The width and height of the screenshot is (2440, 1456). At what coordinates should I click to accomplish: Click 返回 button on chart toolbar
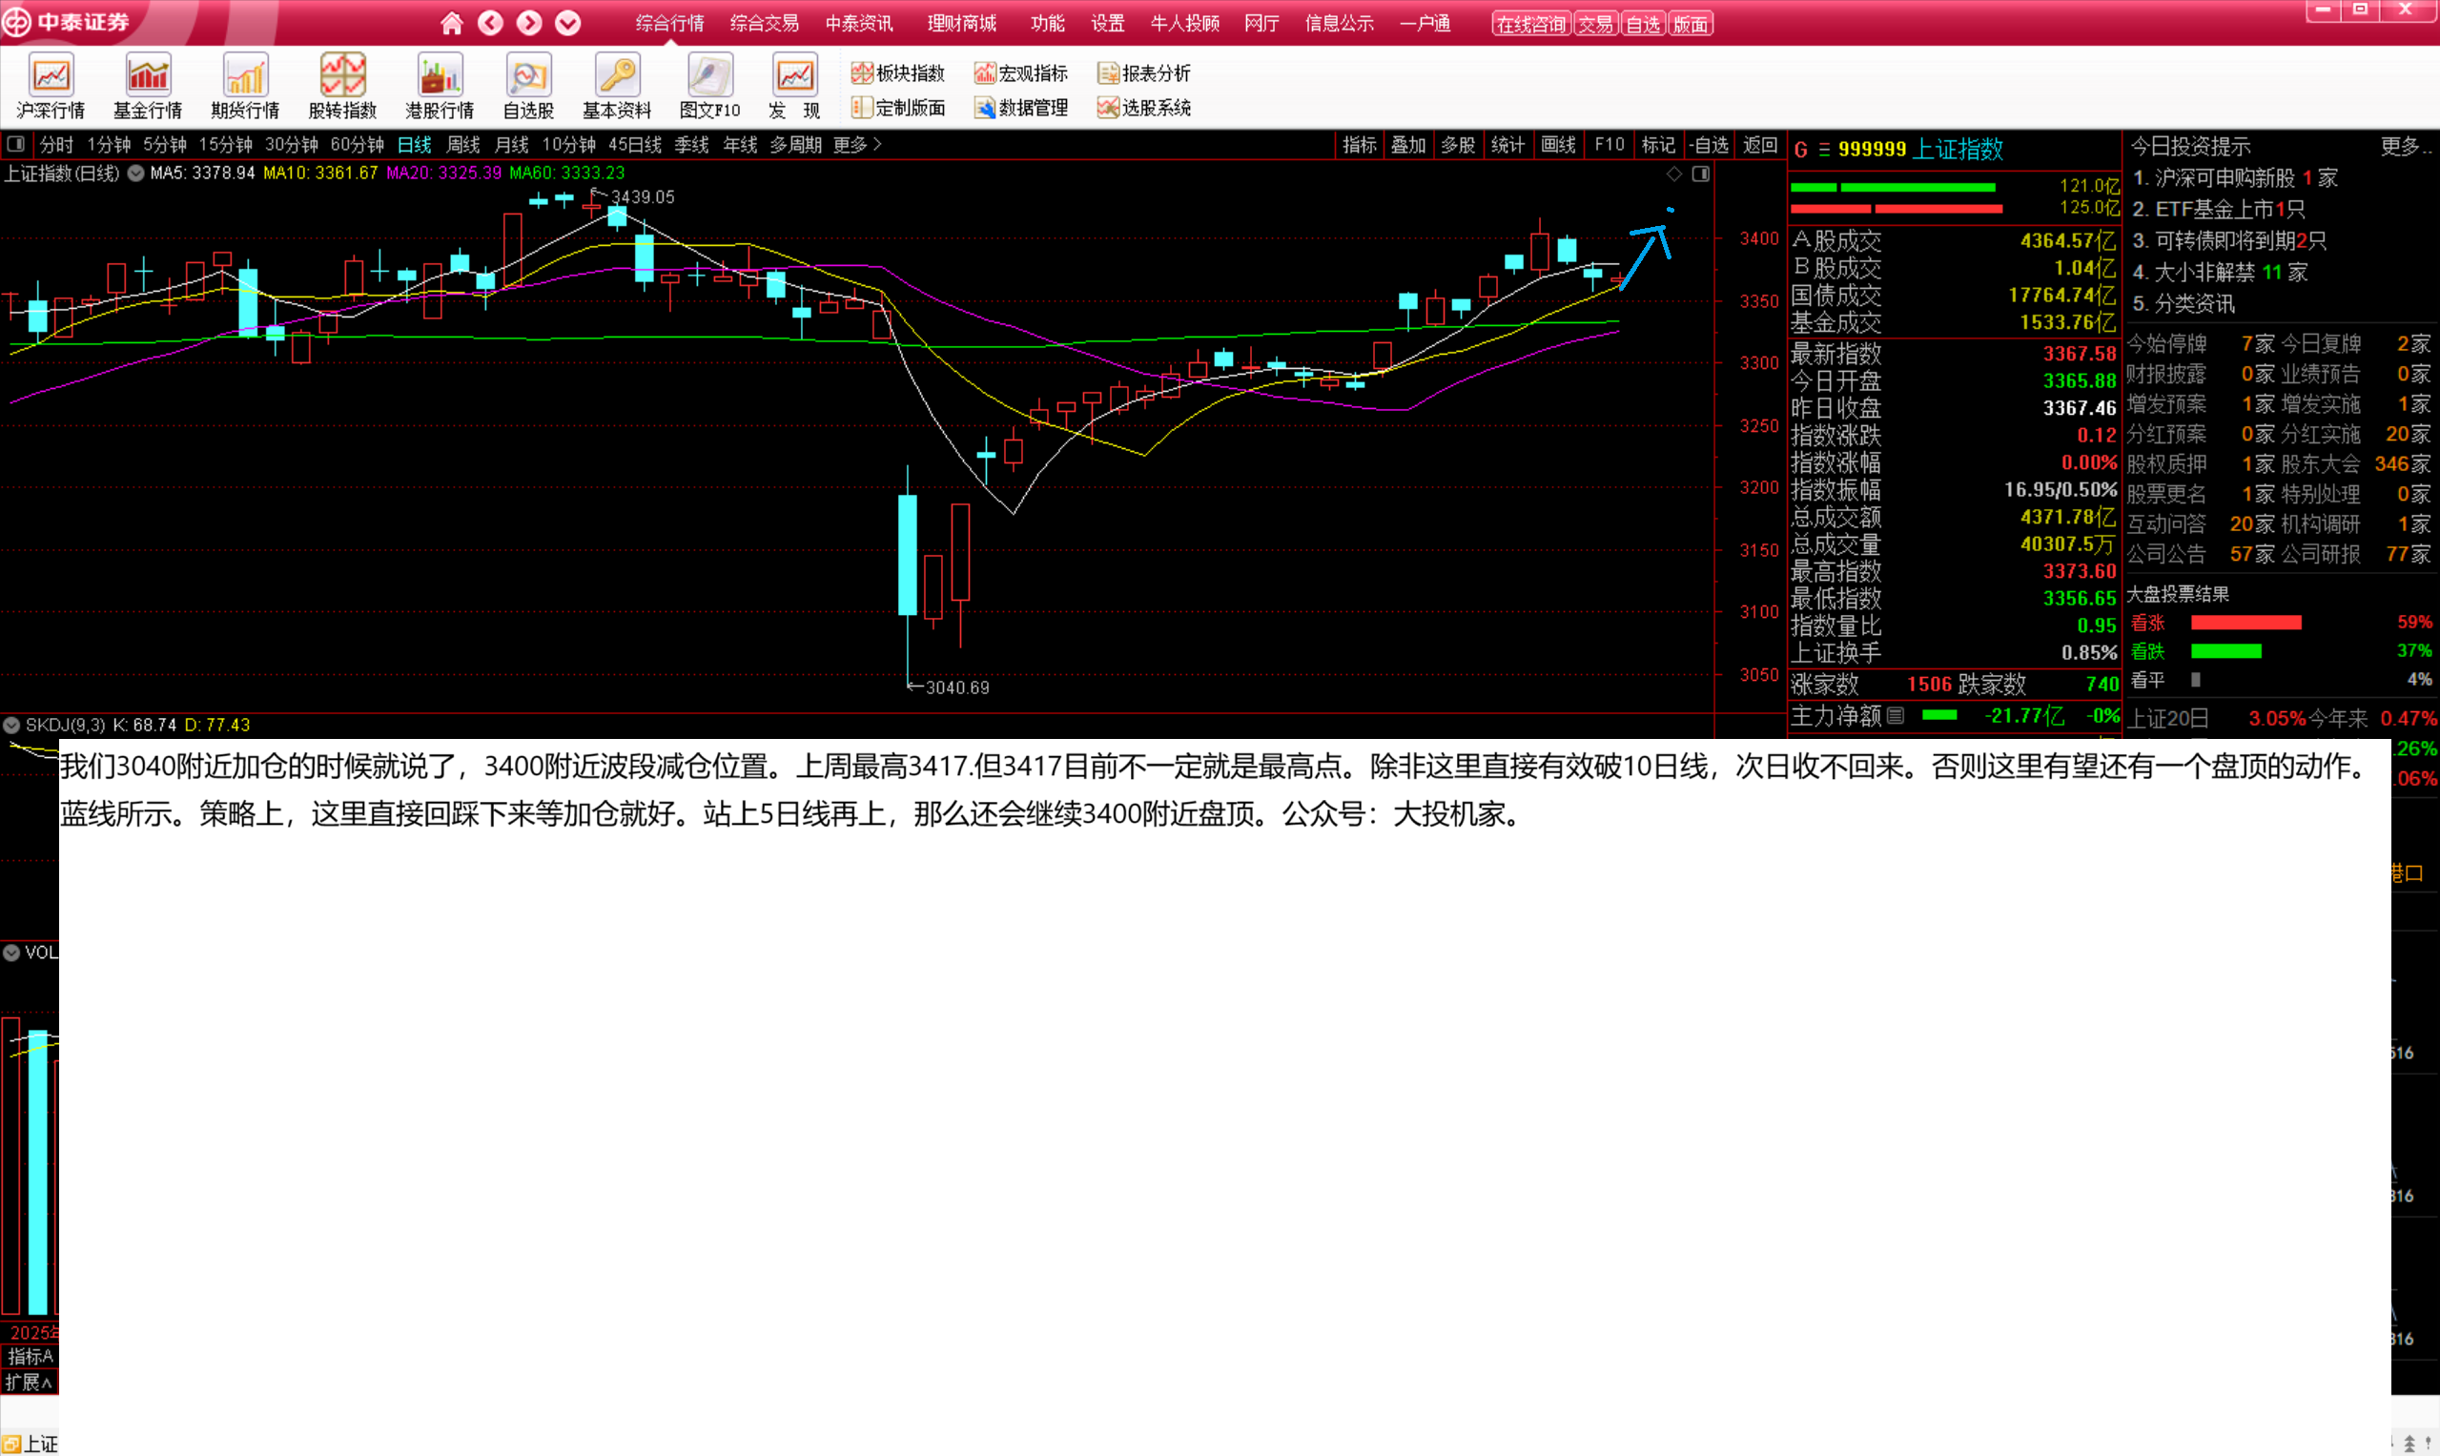pos(1760,144)
